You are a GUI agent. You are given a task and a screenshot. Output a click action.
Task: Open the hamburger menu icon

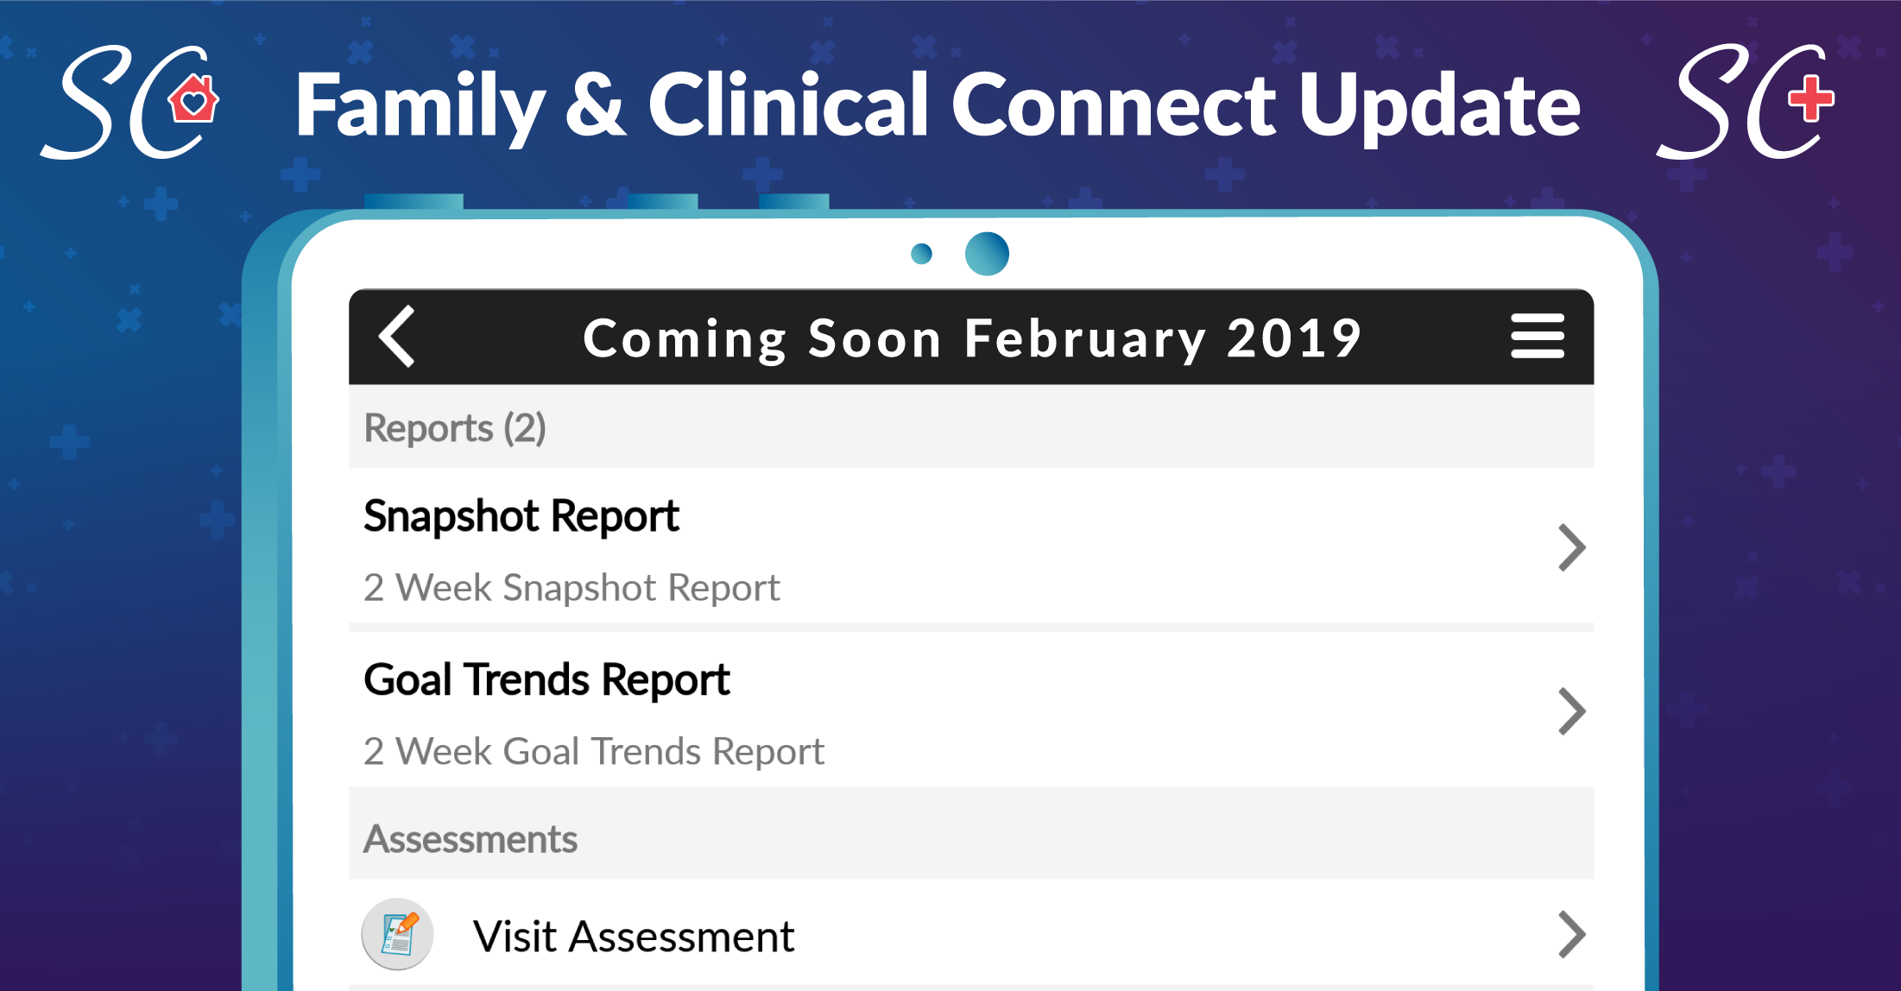click(1538, 336)
